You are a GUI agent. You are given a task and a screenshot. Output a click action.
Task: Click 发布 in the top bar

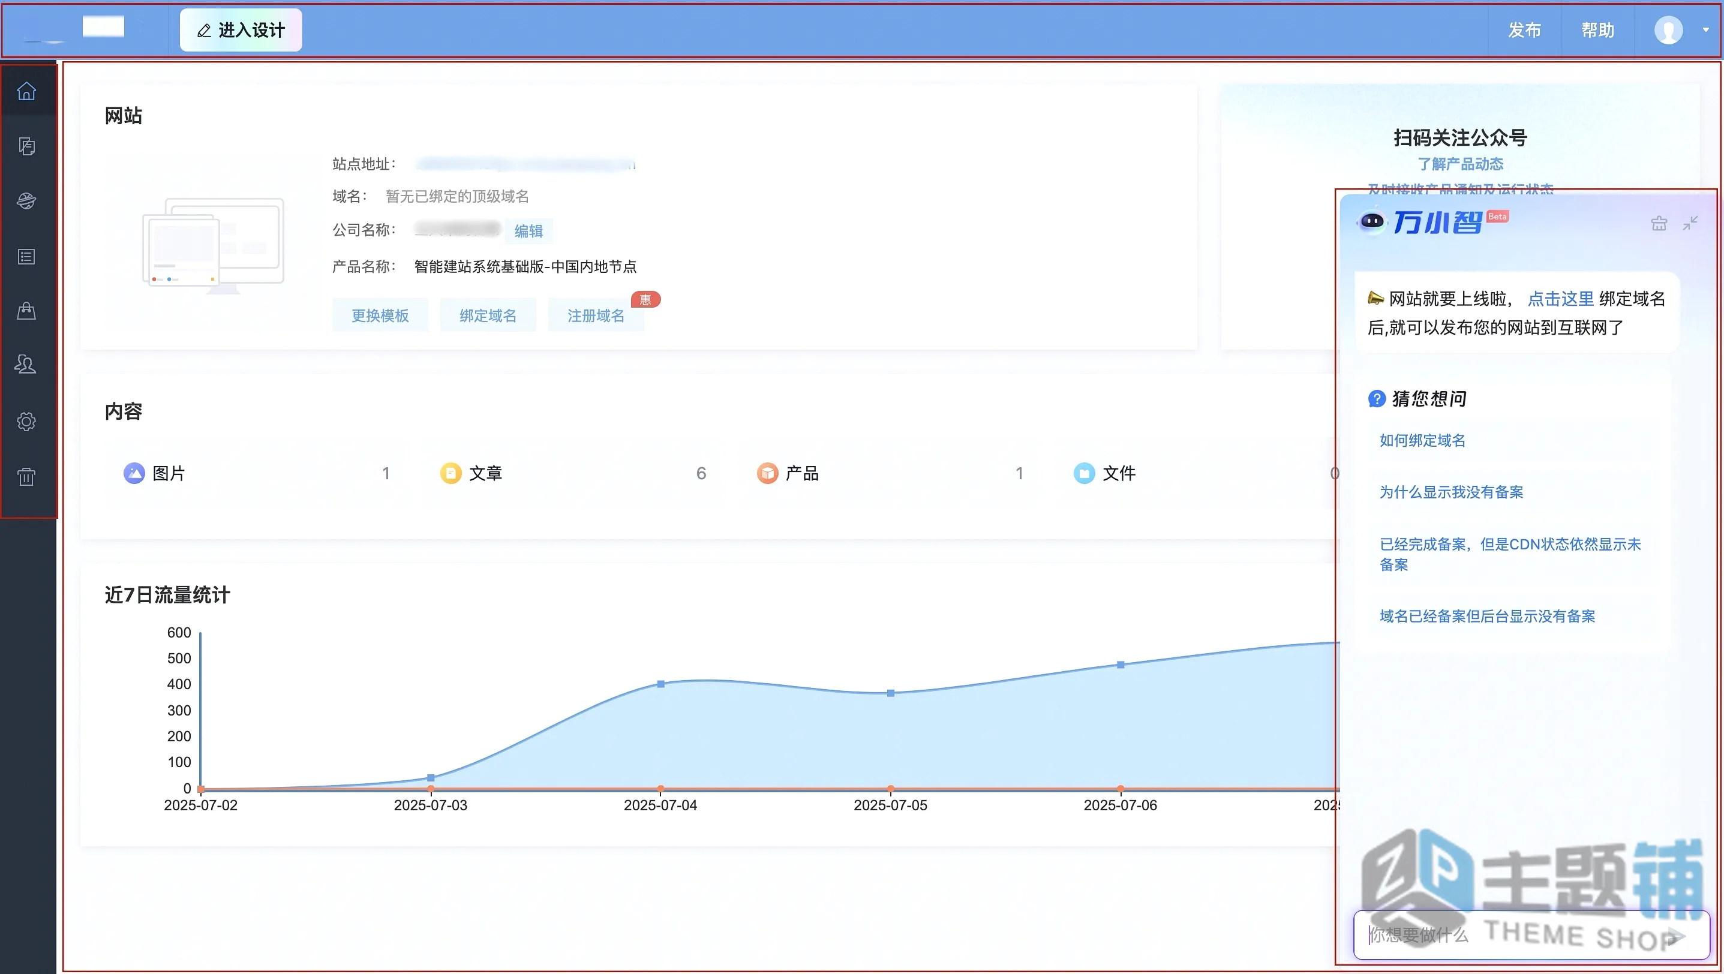(1525, 30)
